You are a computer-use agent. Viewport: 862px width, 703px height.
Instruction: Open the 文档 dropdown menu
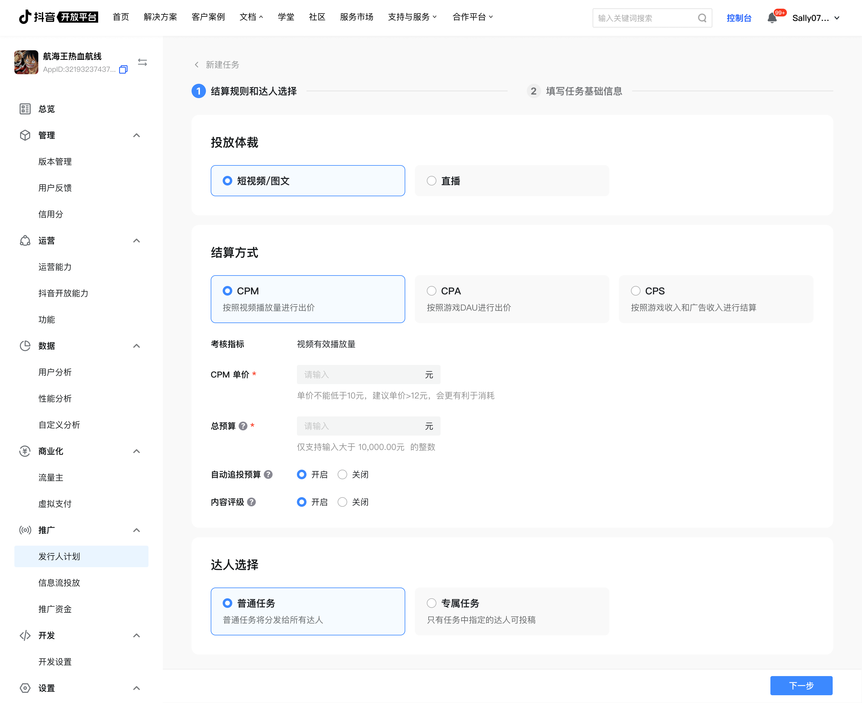point(251,17)
